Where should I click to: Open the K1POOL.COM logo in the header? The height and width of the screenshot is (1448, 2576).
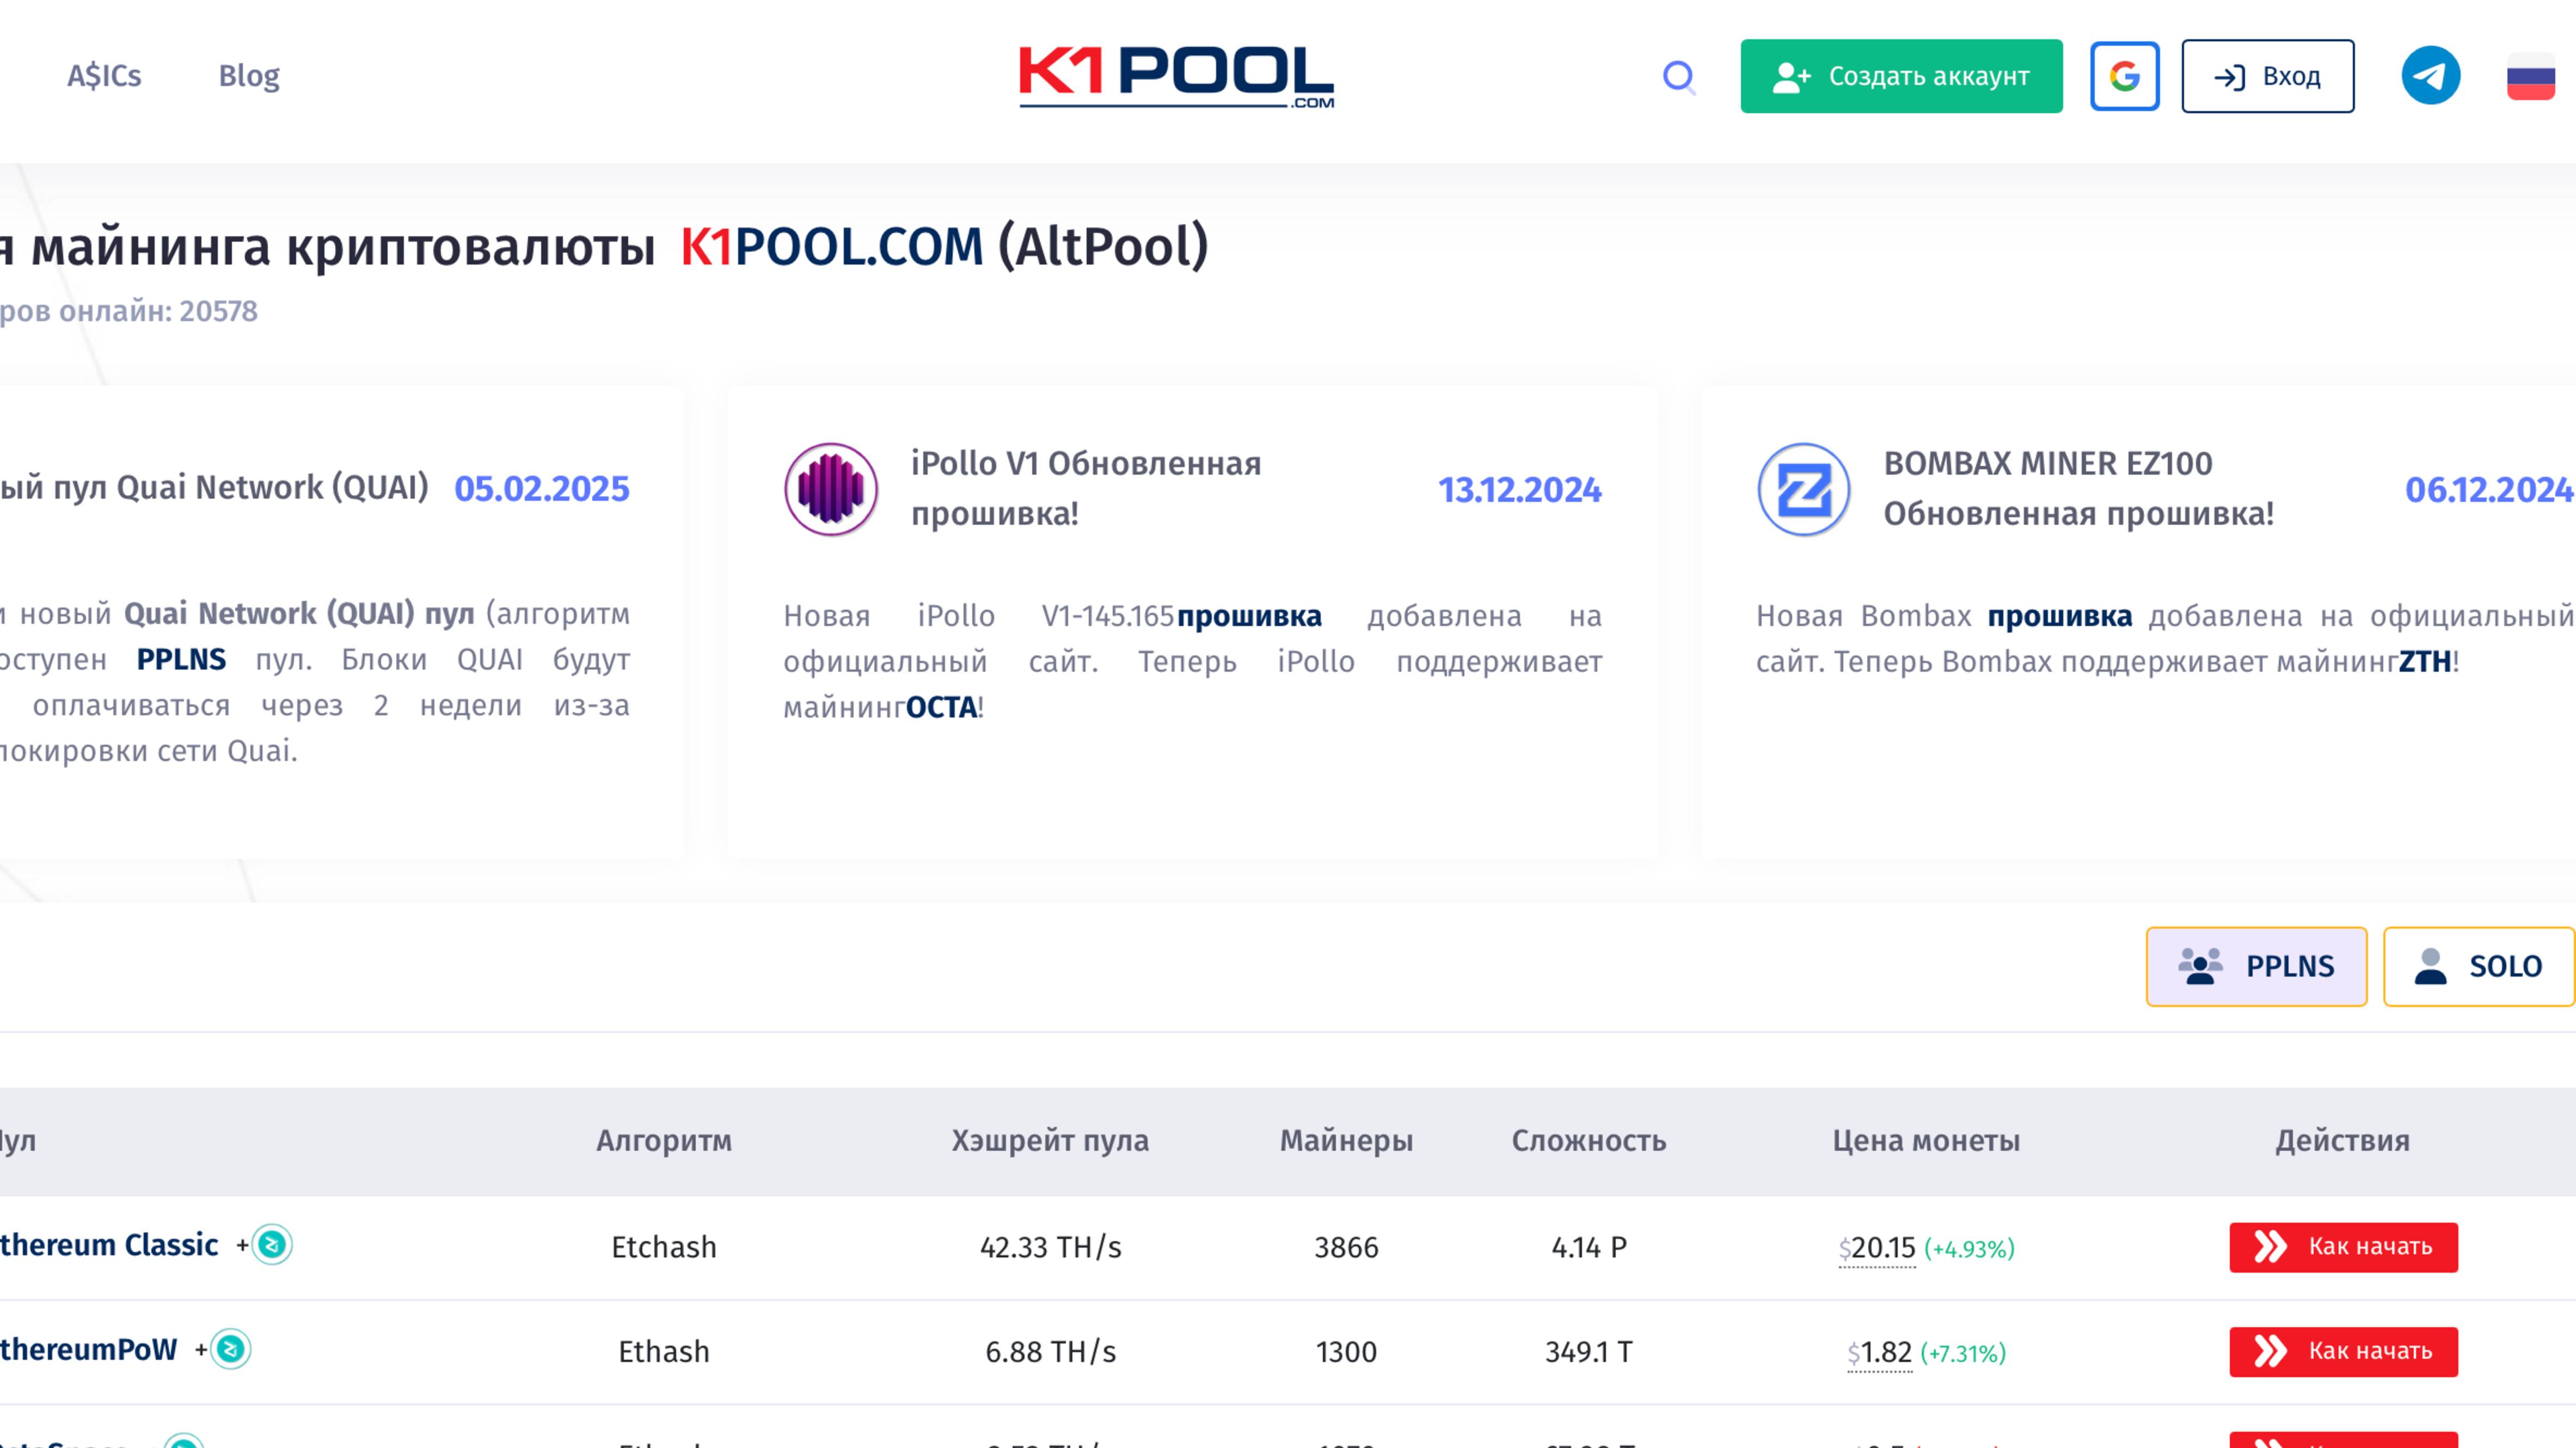coord(1176,76)
